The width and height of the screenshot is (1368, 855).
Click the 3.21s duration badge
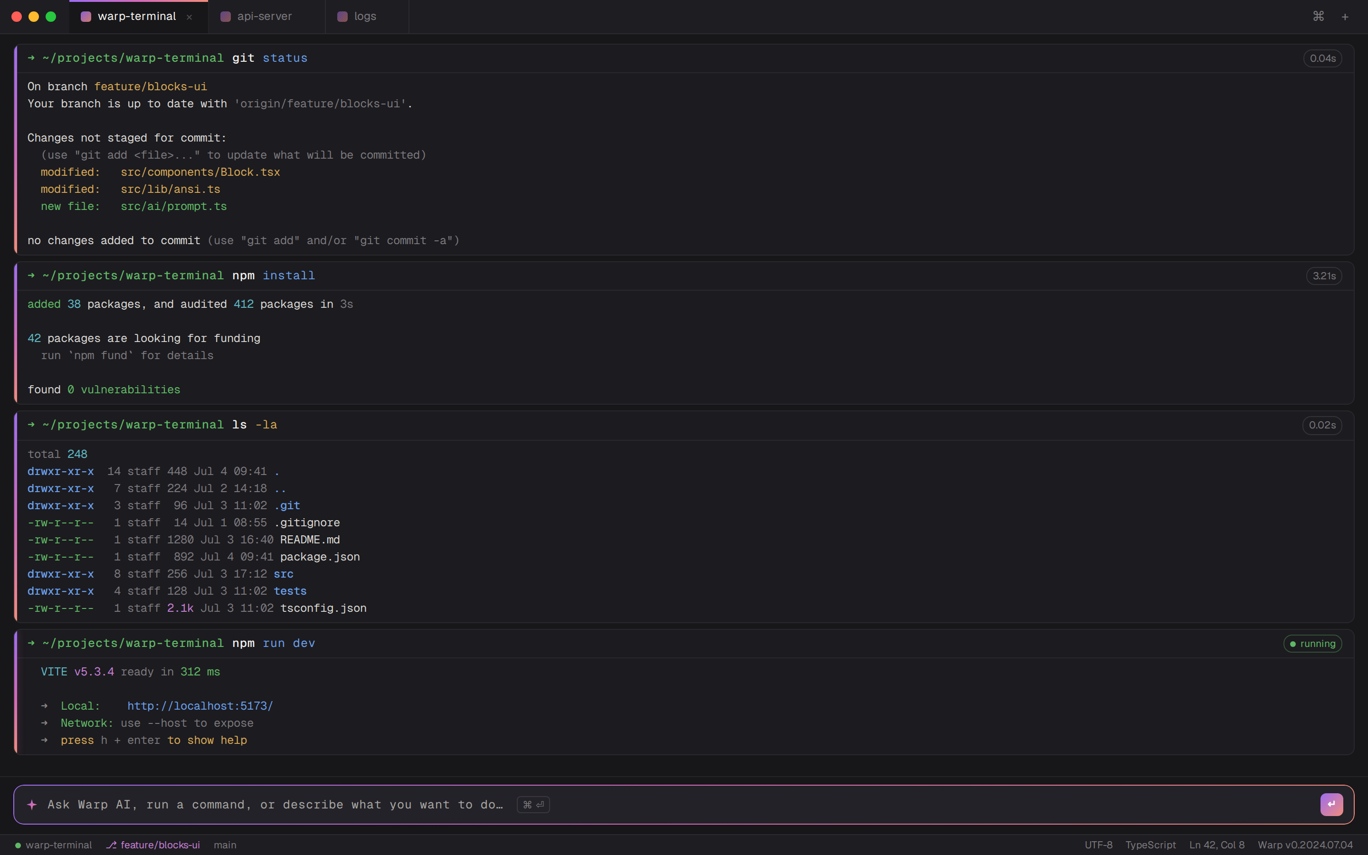pyautogui.click(x=1324, y=276)
